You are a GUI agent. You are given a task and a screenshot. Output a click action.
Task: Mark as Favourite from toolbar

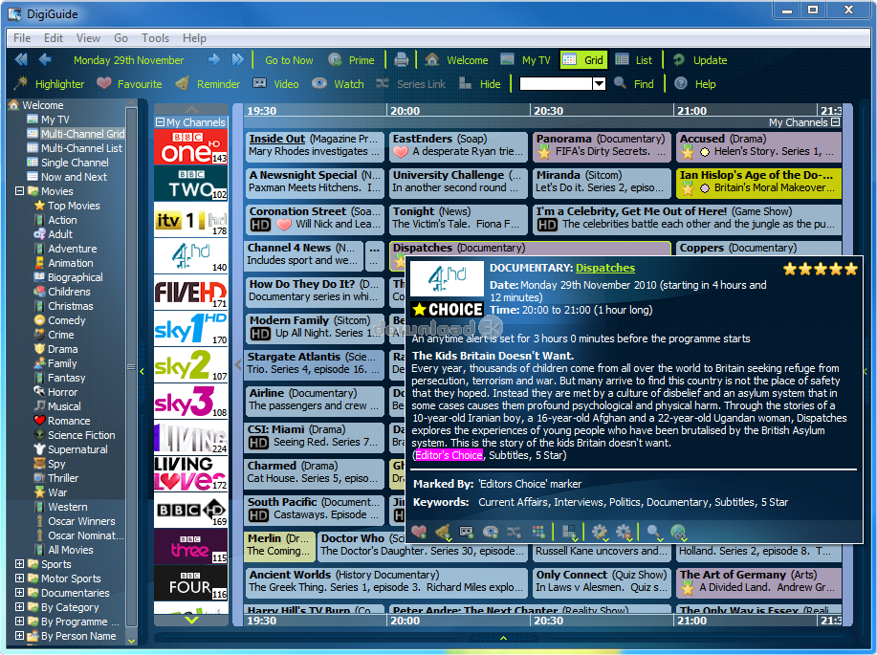click(x=129, y=84)
